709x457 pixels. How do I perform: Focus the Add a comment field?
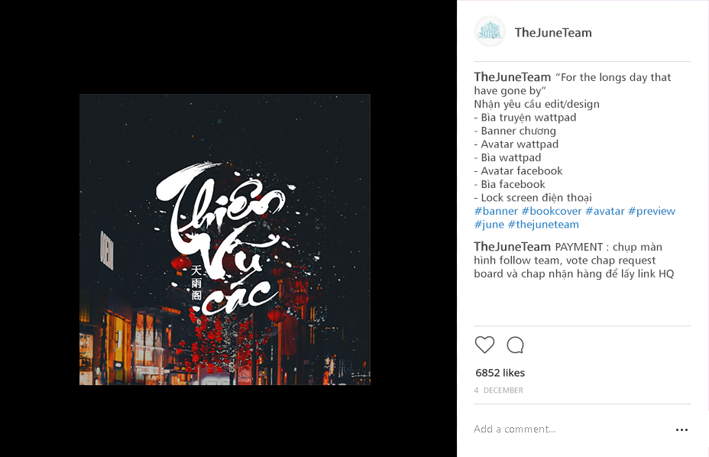(570, 429)
